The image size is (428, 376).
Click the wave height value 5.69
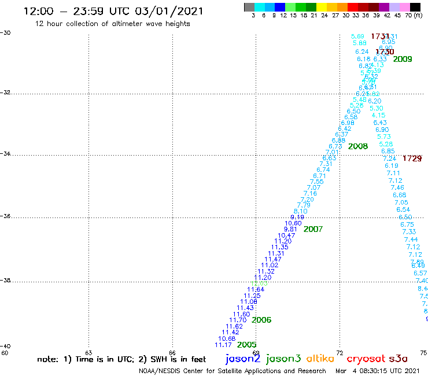pos(357,36)
